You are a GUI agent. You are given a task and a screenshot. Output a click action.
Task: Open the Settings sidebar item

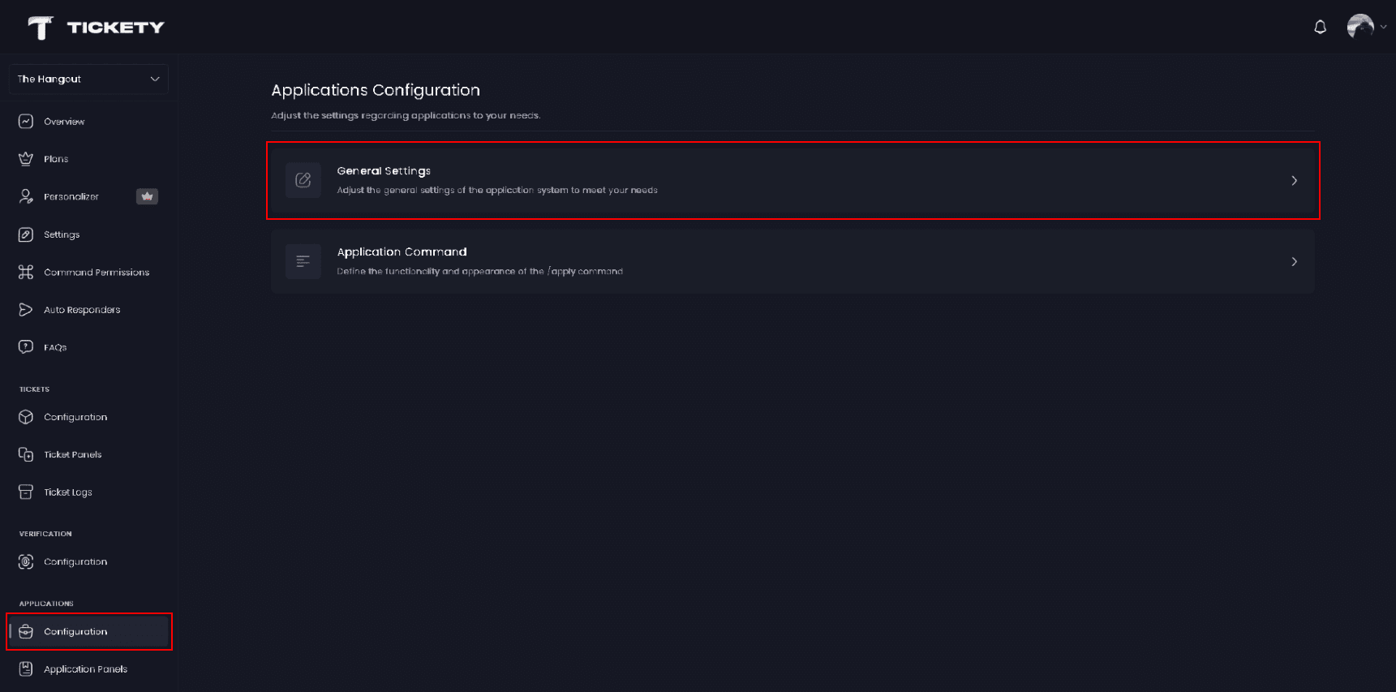62,234
